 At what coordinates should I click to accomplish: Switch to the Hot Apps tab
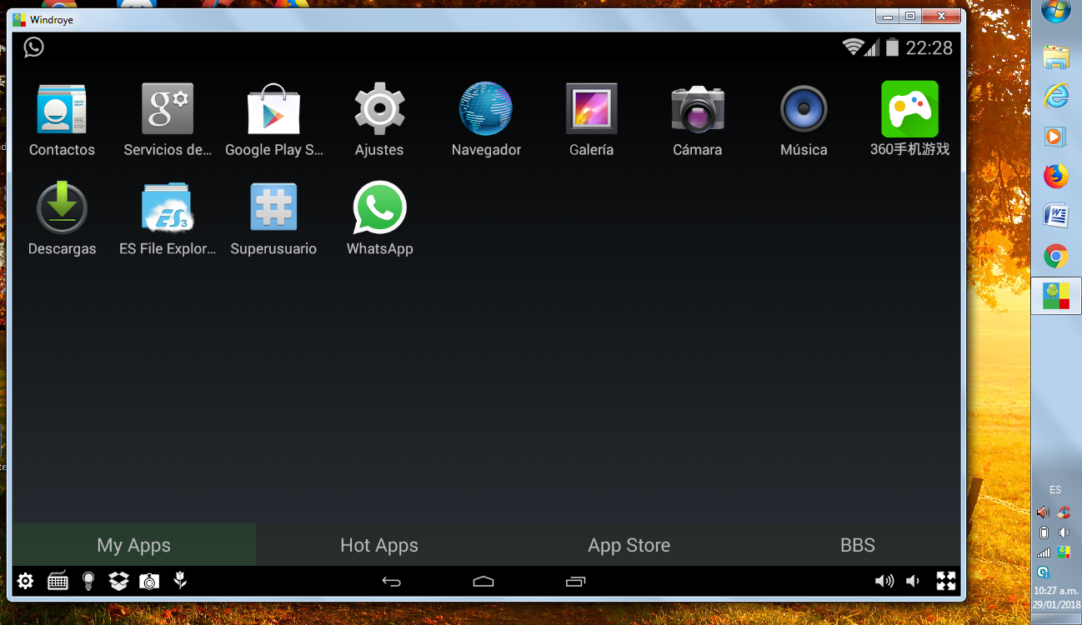coord(378,545)
